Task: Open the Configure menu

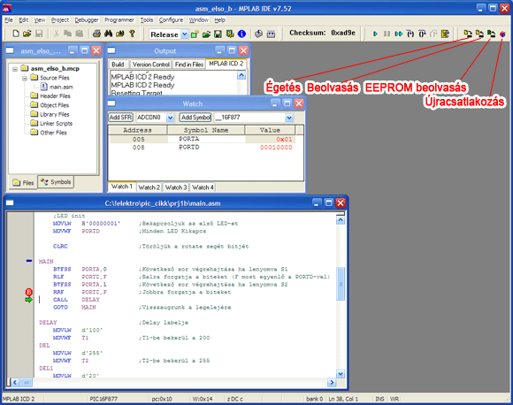Action: [x=171, y=20]
